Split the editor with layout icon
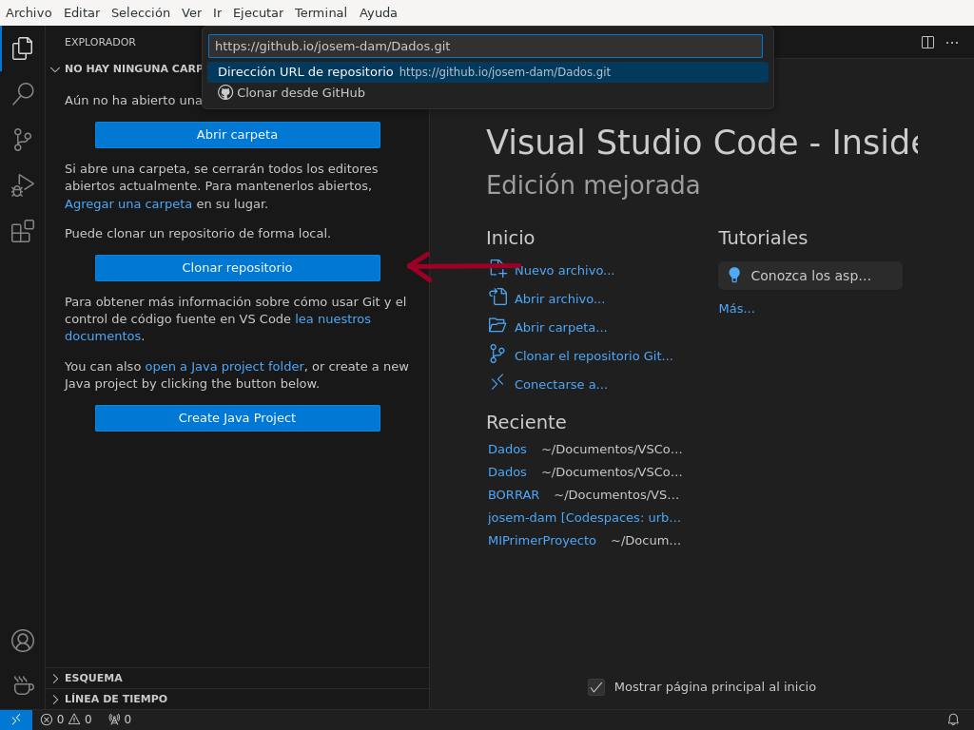This screenshot has height=730, width=974. pos(927,42)
